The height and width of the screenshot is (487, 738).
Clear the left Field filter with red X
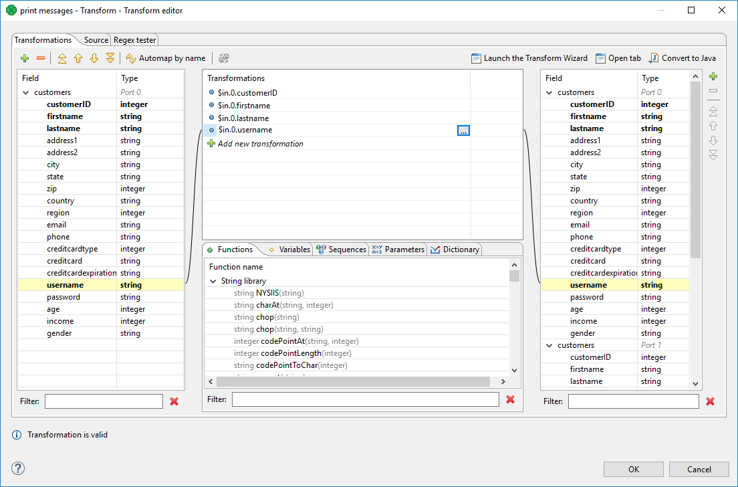tap(174, 401)
